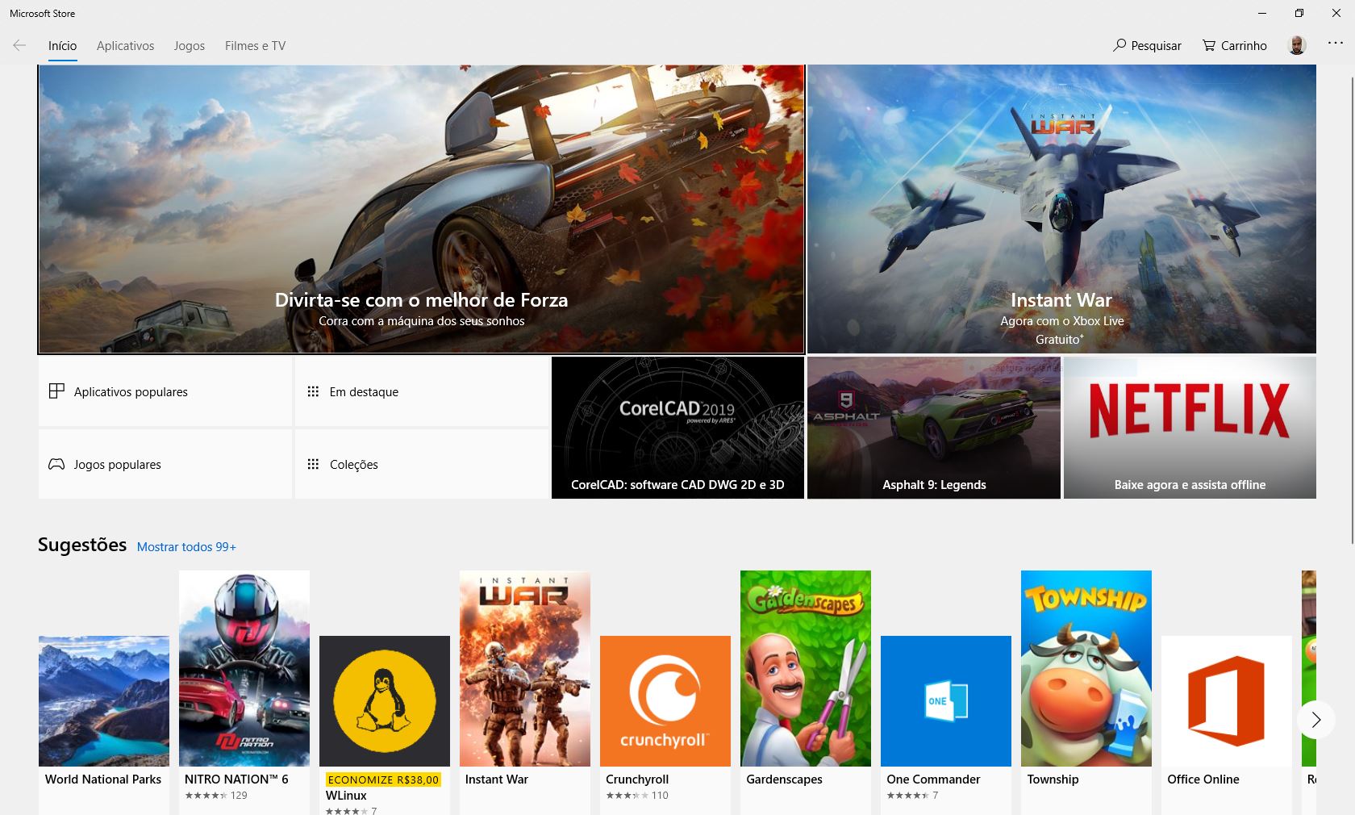Show next suggestions with right chevron

[1316, 720]
